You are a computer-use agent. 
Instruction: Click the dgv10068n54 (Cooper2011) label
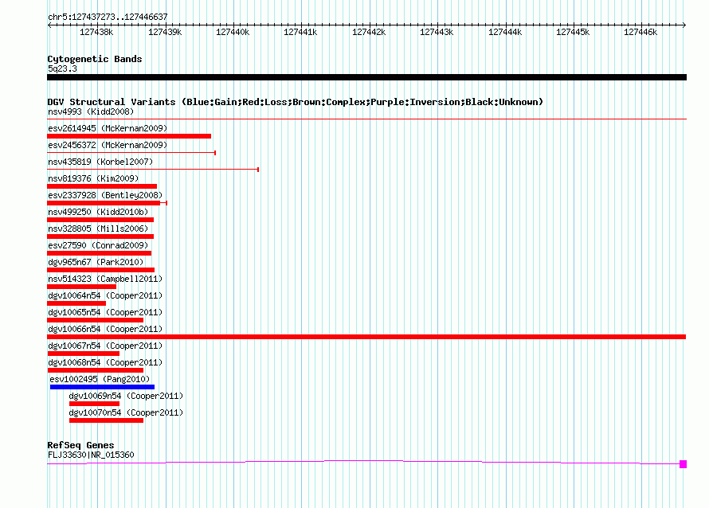click(105, 362)
